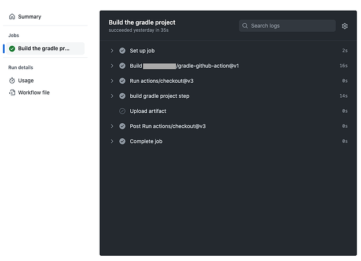Click the Workflow file icon
Screen dimensions: 361x261
point(12,93)
